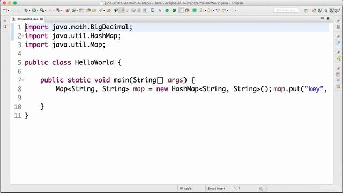
Task: Toggle the highlighted page icon in toolbar
Action: click(x=181, y=10)
